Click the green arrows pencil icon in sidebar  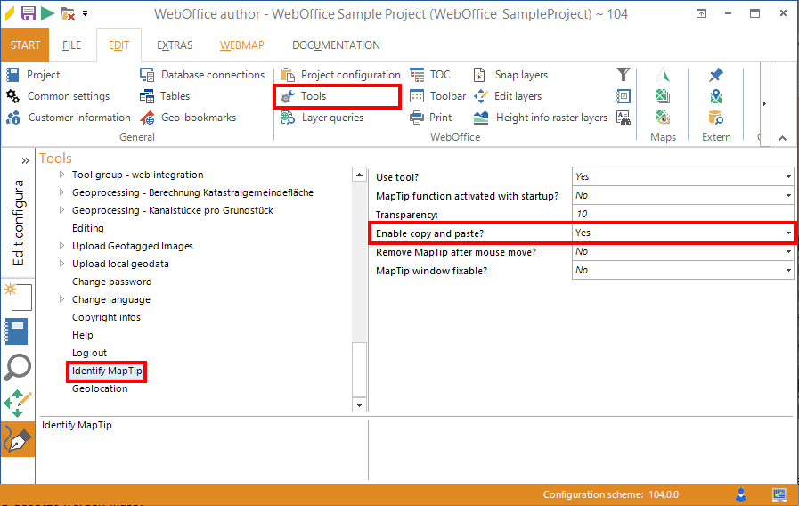click(17, 404)
